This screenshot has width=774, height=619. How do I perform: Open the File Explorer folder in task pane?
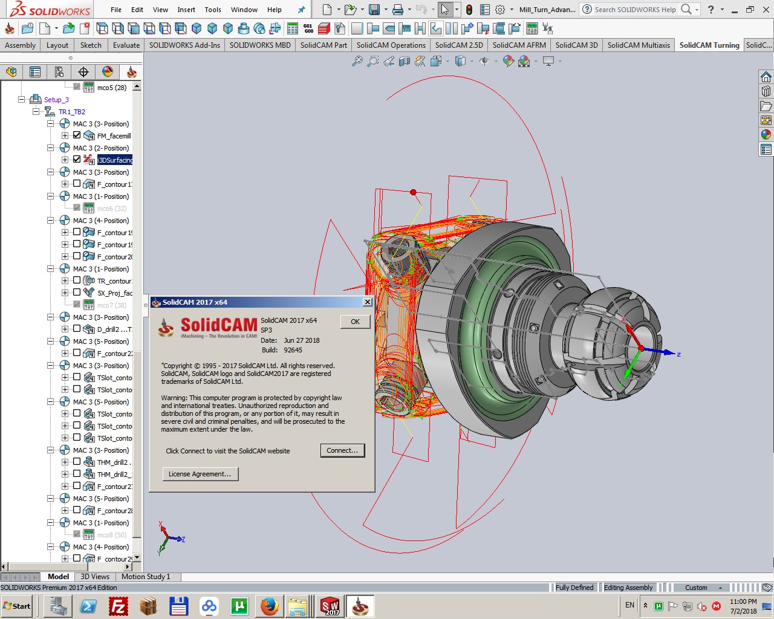click(766, 106)
